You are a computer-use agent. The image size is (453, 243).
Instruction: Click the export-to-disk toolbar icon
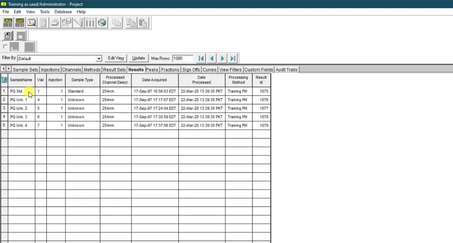point(67,23)
